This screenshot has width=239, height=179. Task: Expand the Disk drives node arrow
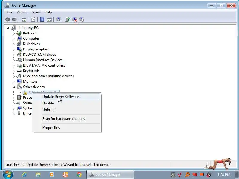tap(14, 44)
